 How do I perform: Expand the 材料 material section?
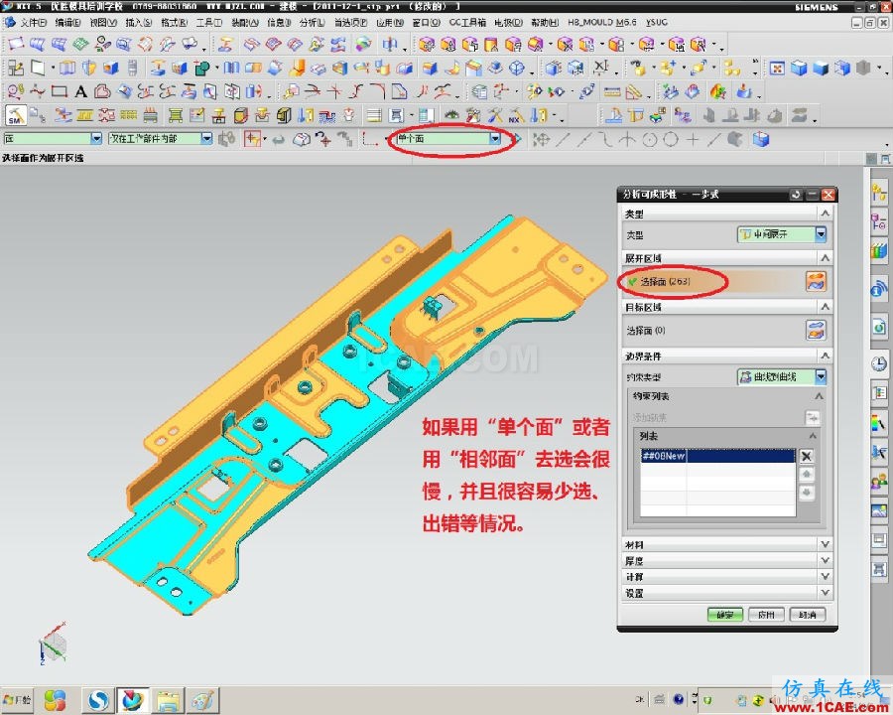click(x=825, y=544)
